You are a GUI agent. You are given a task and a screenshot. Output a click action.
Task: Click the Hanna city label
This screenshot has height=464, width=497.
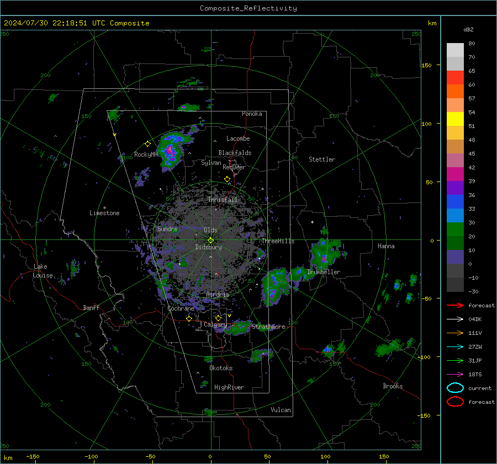(x=386, y=246)
